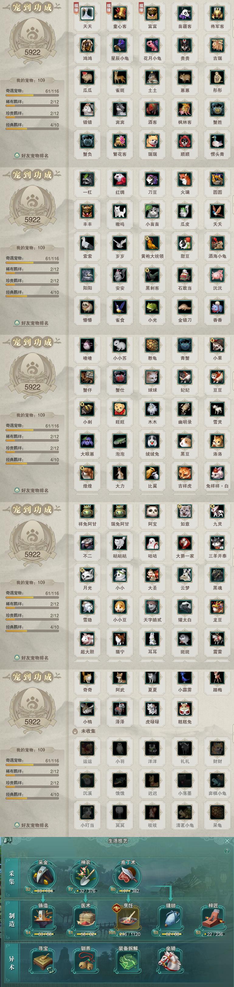Select the 神农 herb gathering skill
This screenshot has height=987, width=234.
tap(85, 876)
